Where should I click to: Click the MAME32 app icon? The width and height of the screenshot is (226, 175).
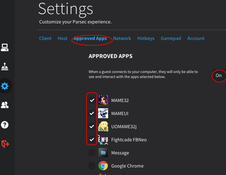click(x=103, y=100)
